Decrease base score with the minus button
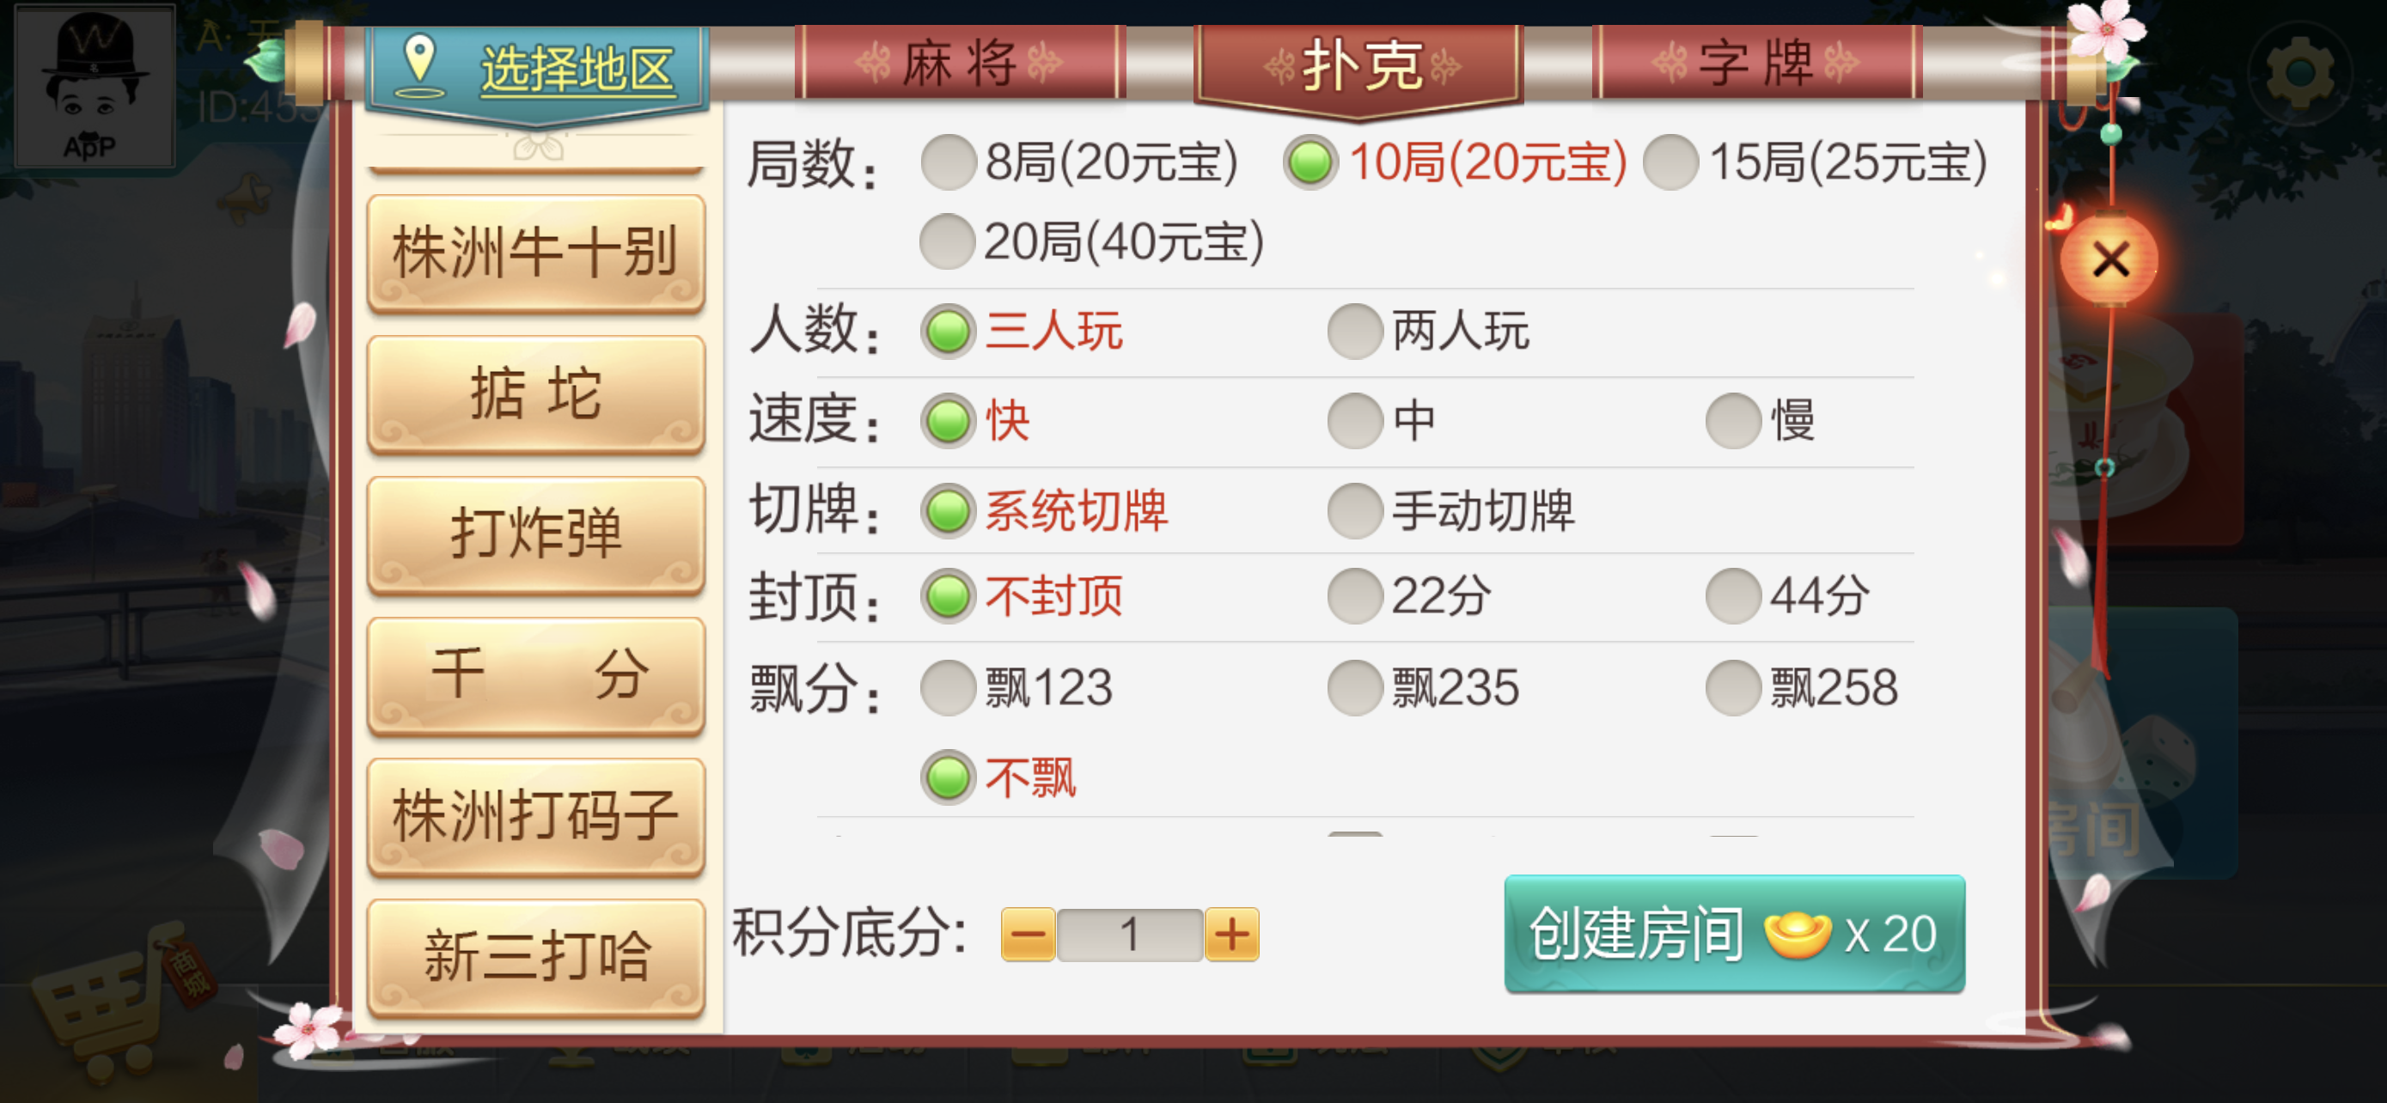 tap(1028, 935)
